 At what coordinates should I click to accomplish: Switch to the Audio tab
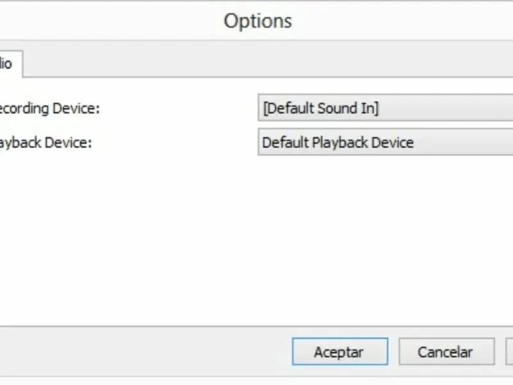8,64
